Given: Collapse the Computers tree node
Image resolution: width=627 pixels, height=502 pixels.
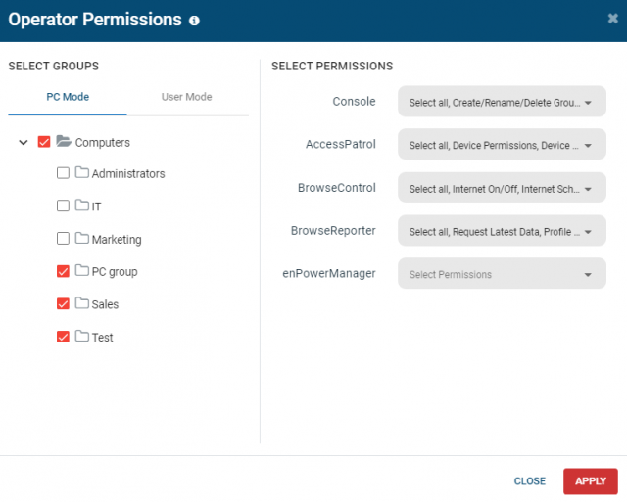Looking at the screenshot, I should pyautogui.click(x=24, y=142).
